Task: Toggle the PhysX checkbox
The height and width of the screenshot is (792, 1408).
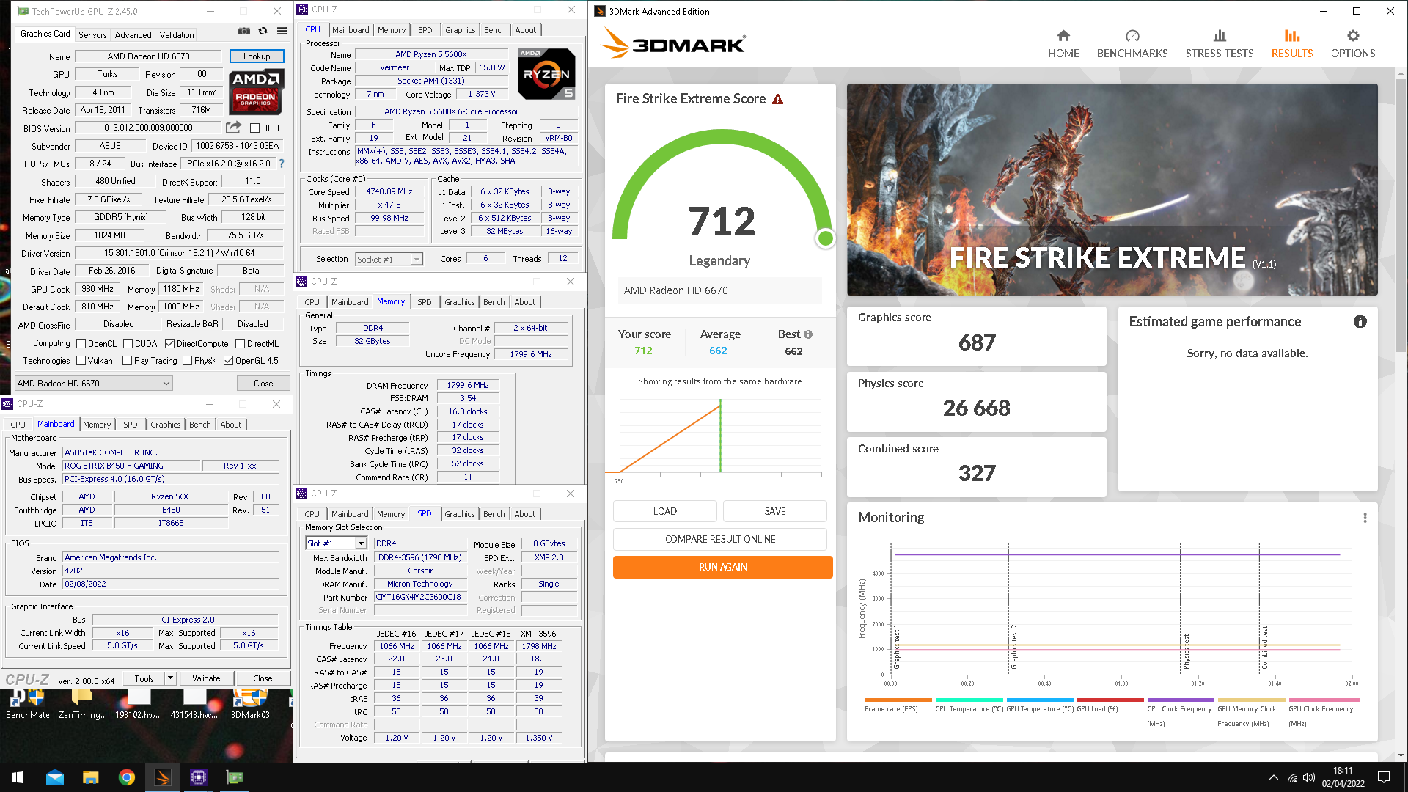Action: pos(187,361)
